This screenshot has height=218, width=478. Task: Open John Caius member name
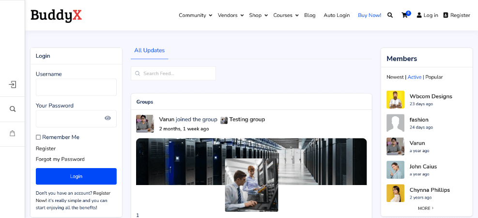pos(423,167)
